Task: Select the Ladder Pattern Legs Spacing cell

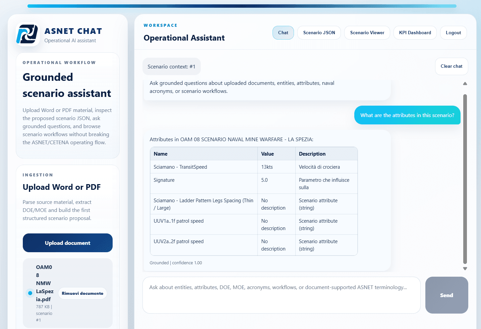Action: coord(204,204)
